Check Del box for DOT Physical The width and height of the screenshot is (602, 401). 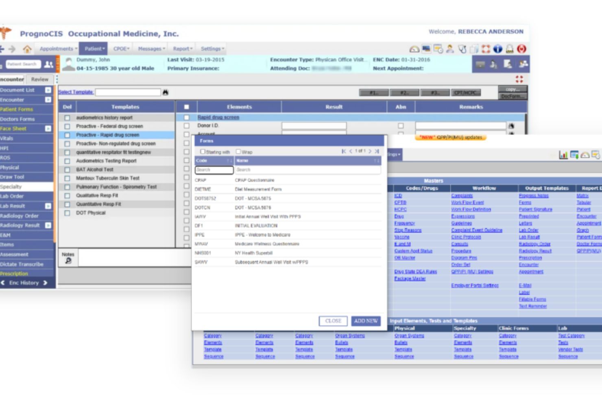pos(67,213)
